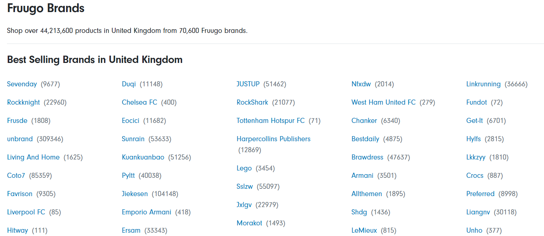Open the Armani brand link

click(x=362, y=176)
